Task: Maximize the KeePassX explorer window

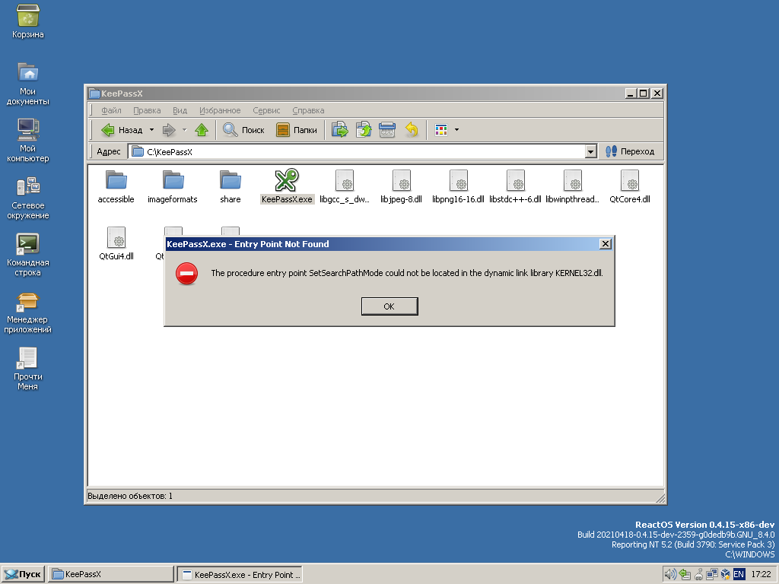Action: coord(644,94)
